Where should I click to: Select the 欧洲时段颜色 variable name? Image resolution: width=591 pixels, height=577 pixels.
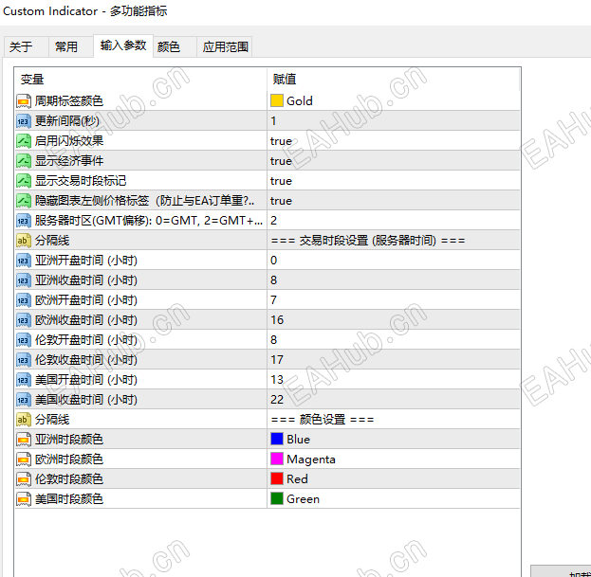[x=69, y=460]
